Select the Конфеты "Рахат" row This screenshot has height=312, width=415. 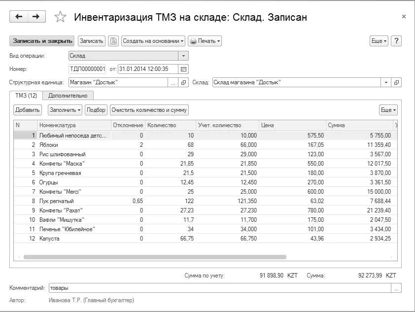[206, 210]
